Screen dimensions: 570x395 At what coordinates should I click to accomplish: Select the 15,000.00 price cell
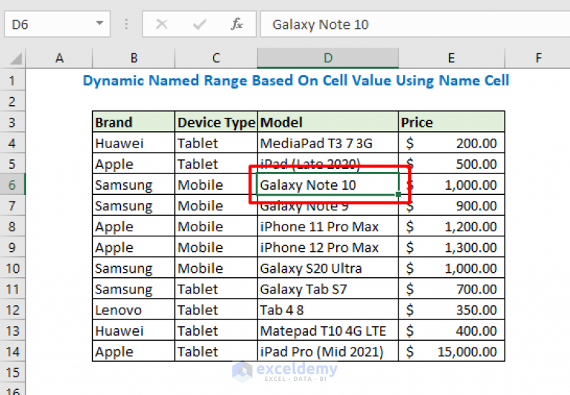point(451,351)
